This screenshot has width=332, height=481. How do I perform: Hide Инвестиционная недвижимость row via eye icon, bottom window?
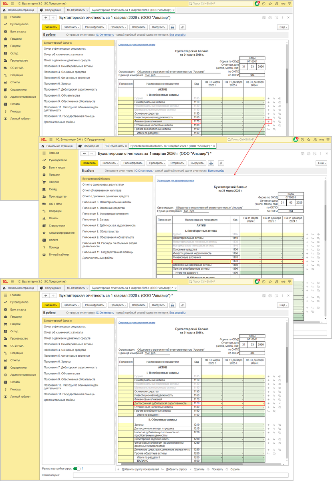coord(279,395)
